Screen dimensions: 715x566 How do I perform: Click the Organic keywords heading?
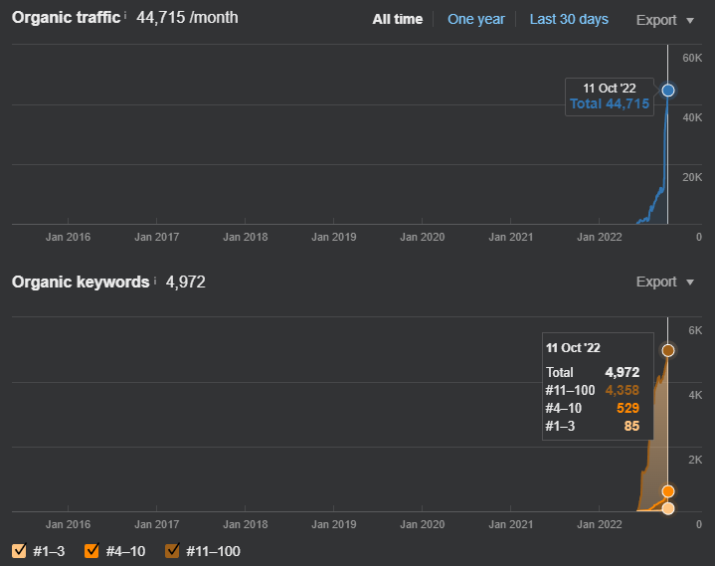[81, 282]
